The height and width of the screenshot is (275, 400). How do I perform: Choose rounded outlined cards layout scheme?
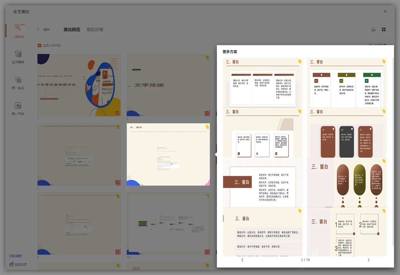point(262,132)
